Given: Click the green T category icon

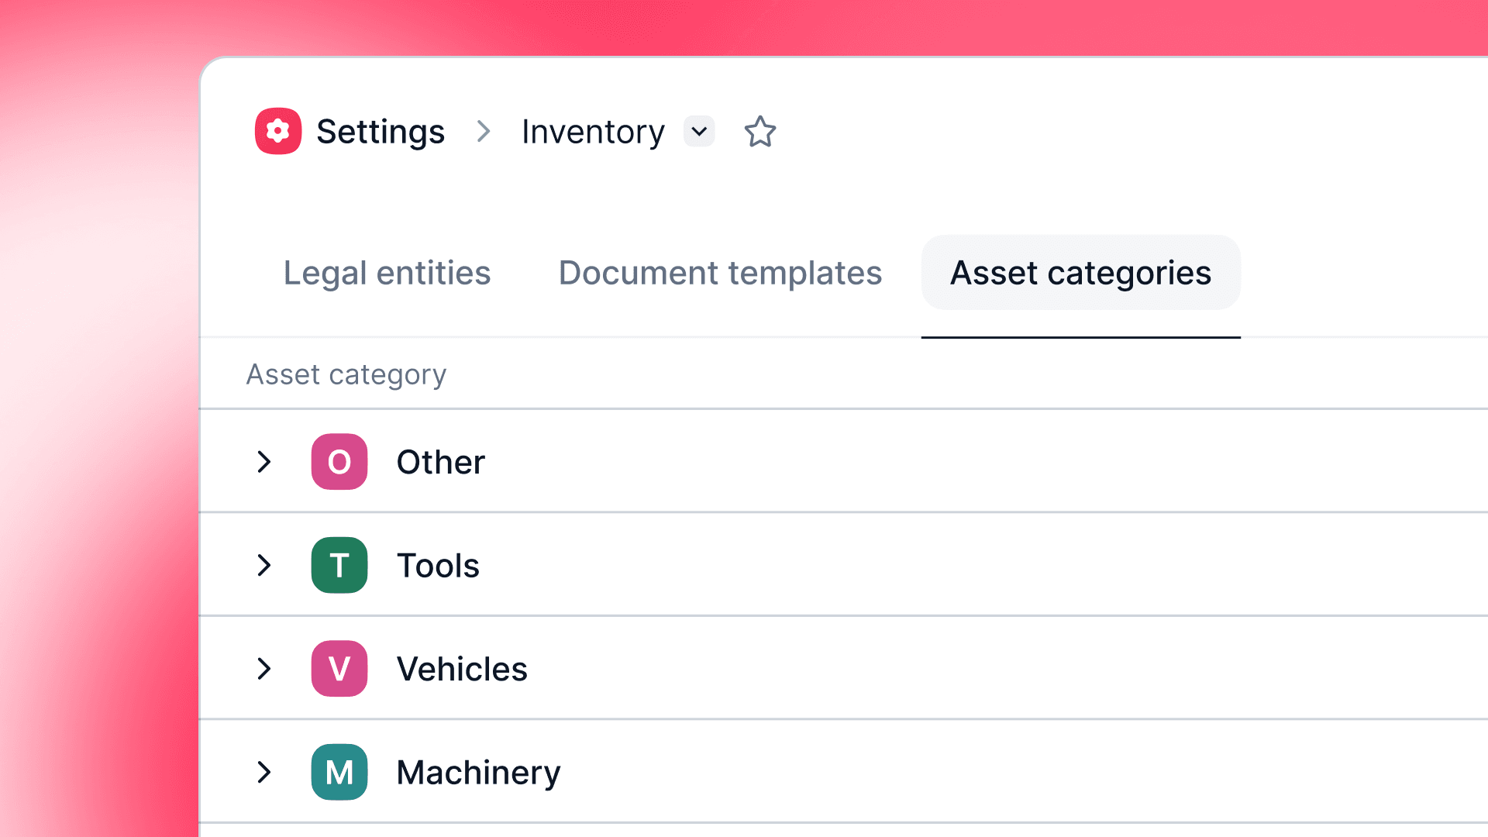Looking at the screenshot, I should pyautogui.click(x=339, y=565).
